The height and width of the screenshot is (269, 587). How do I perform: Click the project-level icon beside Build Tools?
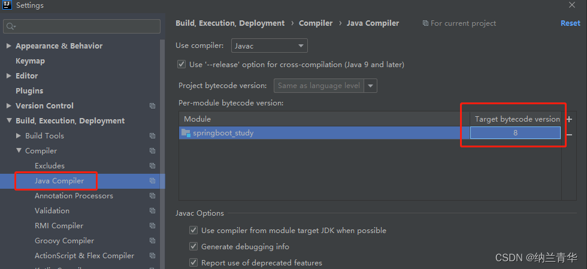(152, 136)
